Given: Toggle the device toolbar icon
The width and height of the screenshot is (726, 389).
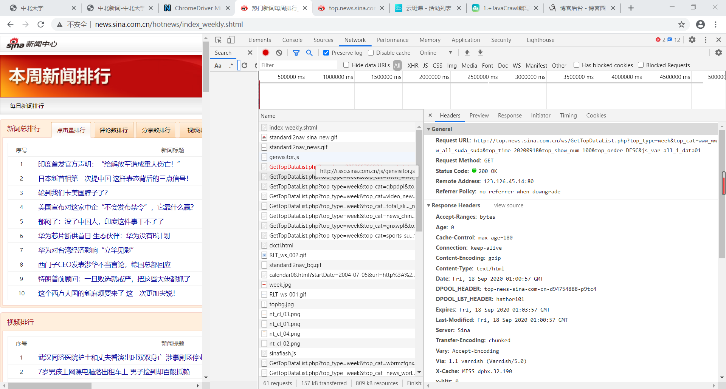Looking at the screenshot, I should (231, 40).
